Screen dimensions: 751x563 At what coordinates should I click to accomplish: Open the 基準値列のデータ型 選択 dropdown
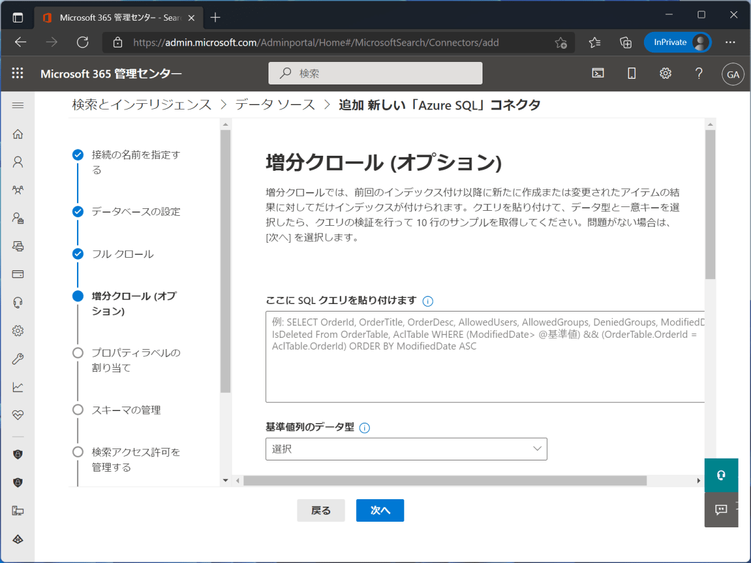click(x=406, y=449)
